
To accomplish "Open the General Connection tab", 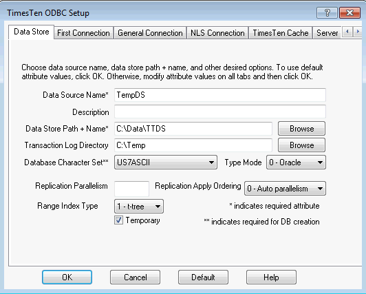I will (x=150, y=33).
